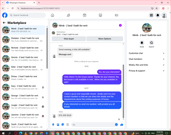Image resolution: width=171 pixels, height=135 pixels.
Task: Search in conversation with magnifier icon
Action: coord(152,43)
